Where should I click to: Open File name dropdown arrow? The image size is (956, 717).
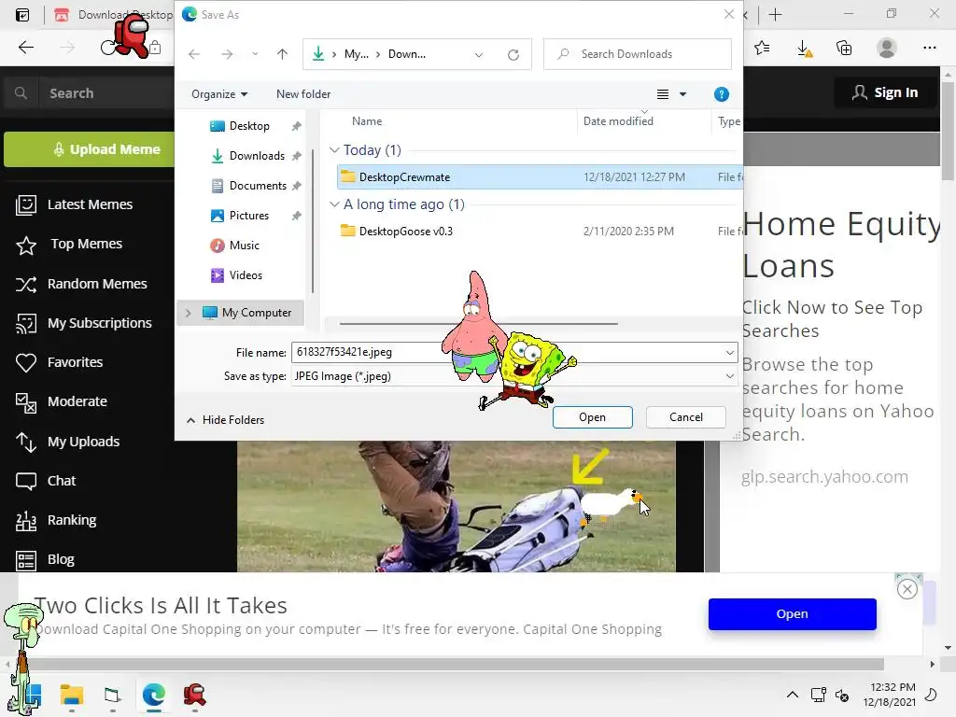click(x=730, y=352)
